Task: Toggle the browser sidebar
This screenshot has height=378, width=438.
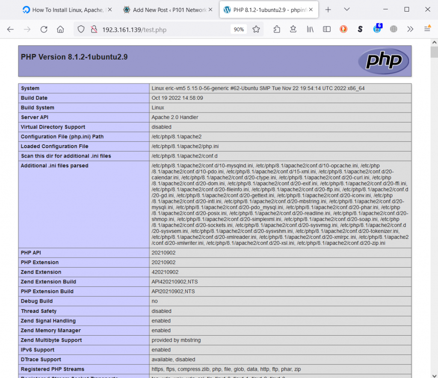Action: coord(327,30)
